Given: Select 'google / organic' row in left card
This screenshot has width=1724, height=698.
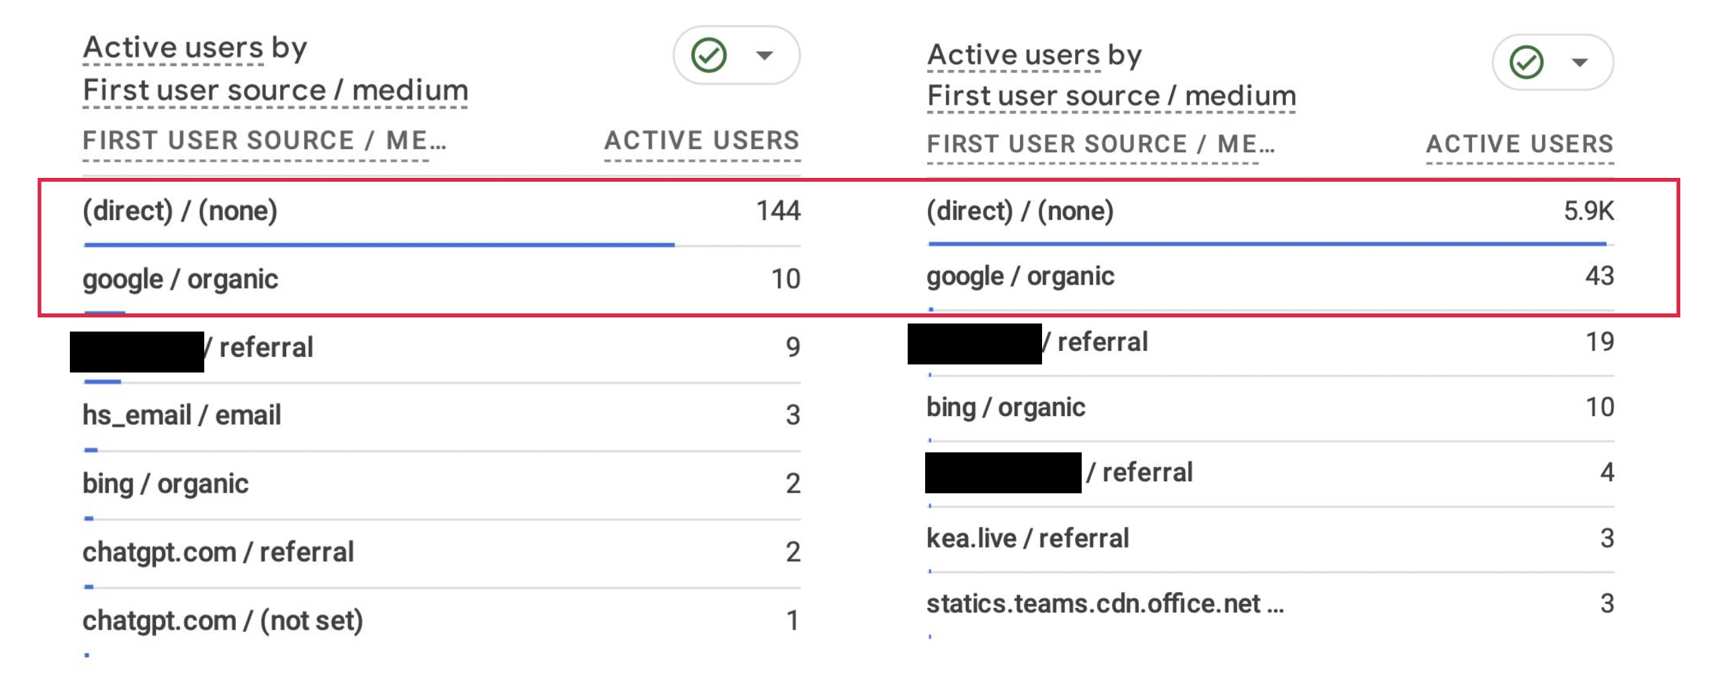Looking at the screenshot, I should tap(441, 280).
